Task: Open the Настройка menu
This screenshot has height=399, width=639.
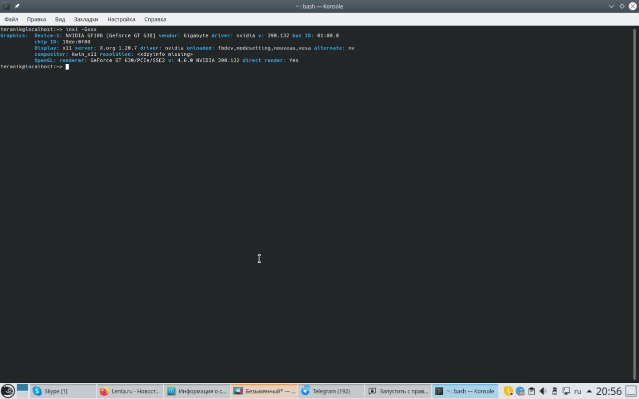Action: point(121,19)
